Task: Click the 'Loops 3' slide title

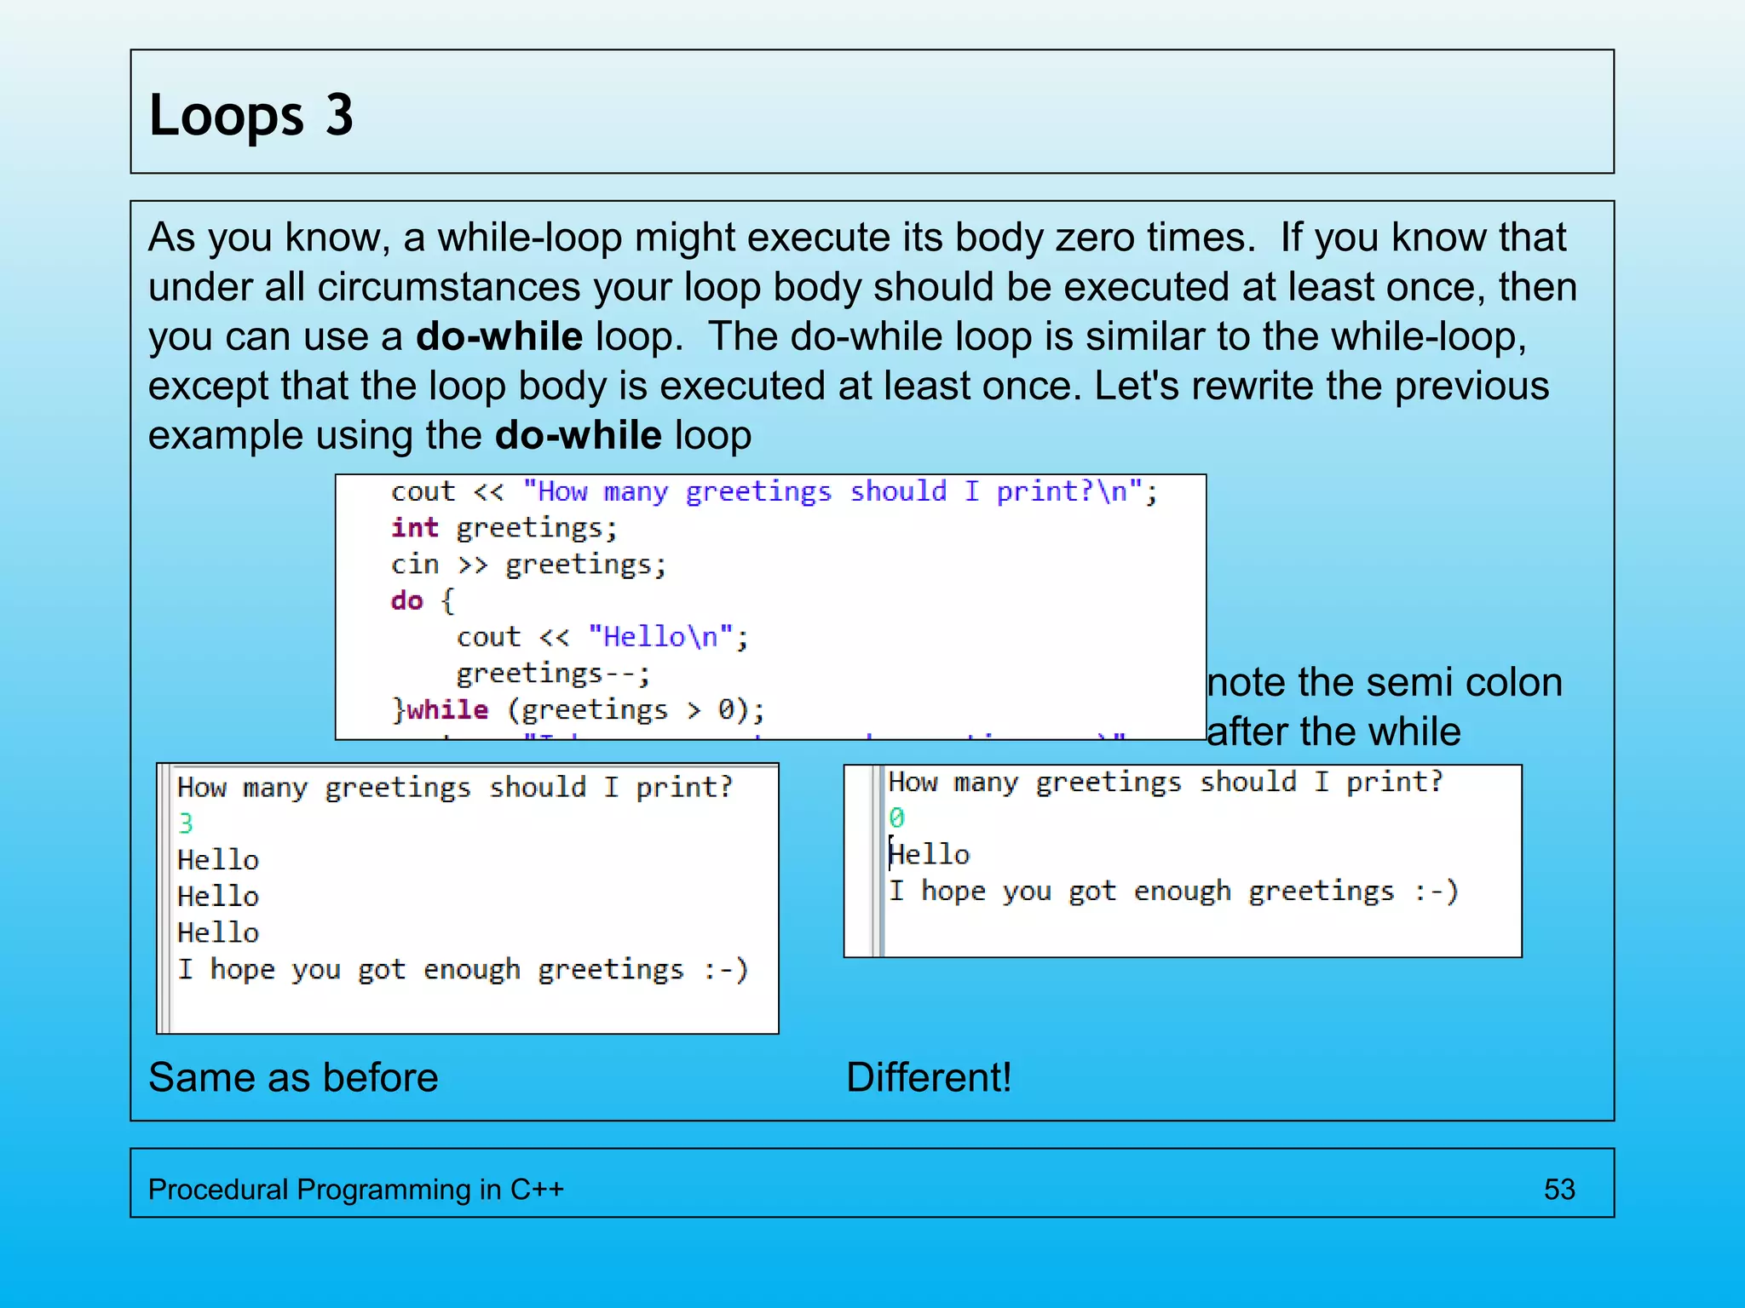Action: tap(251, 115)
